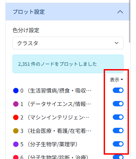Toggle visibility of cluster 6 診断・治療

pos(118,157)
